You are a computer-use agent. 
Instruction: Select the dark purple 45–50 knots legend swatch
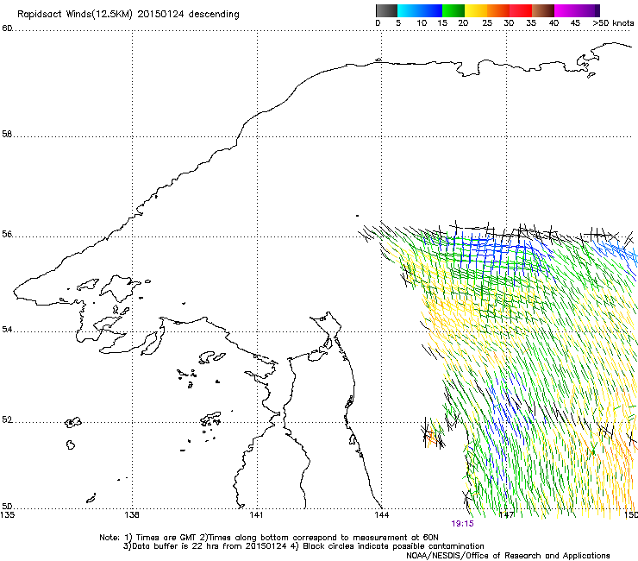(x=588, y=10)
